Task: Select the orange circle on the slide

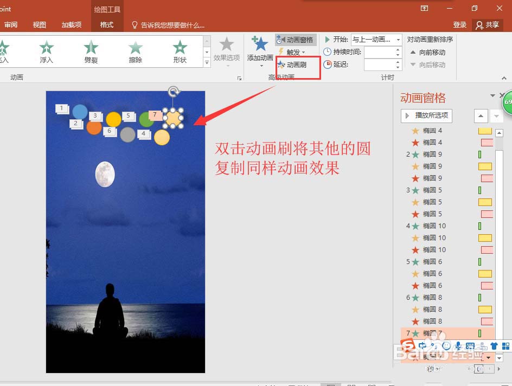Action: [94, 127]
